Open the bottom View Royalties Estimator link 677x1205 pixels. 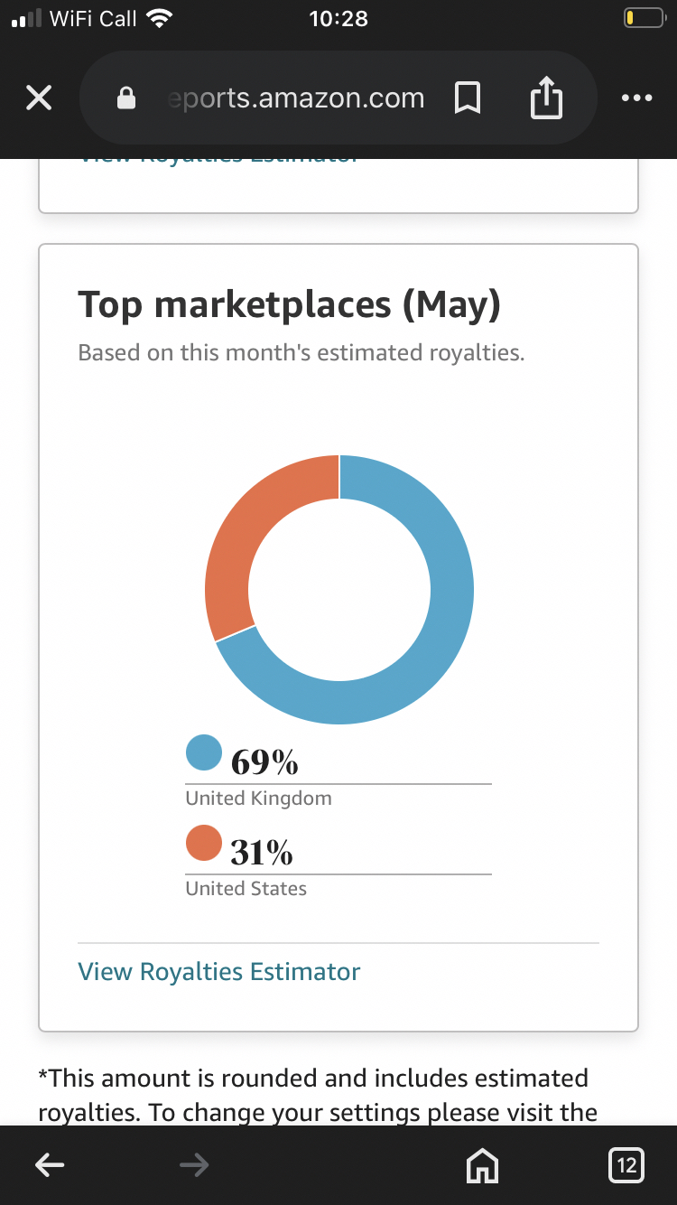[219, 972]
